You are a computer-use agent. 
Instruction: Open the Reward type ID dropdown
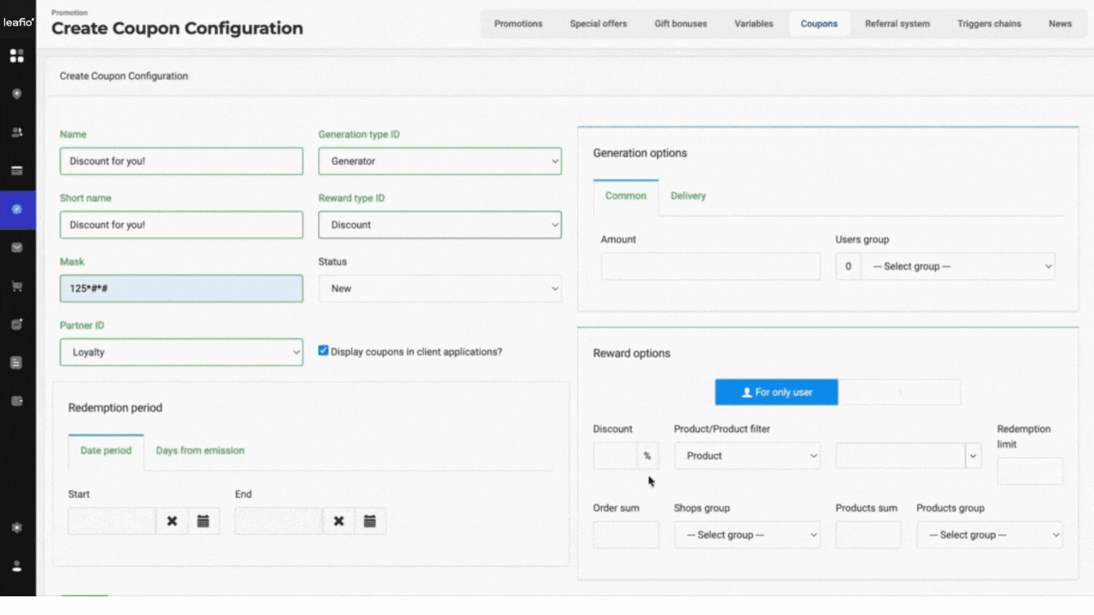pyautogui.click(x=439, y=225)
